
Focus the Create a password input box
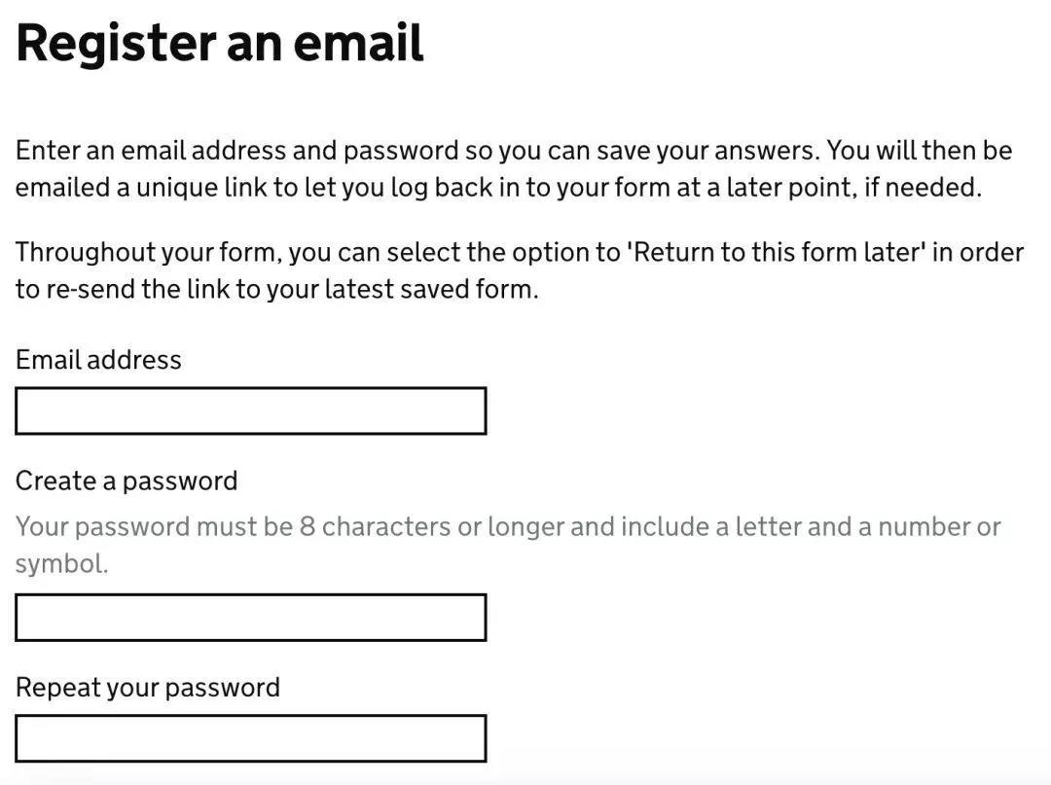coord(250,618)
